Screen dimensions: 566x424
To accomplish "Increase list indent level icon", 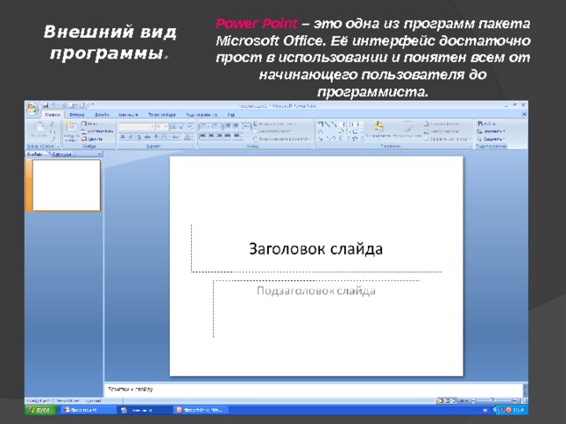I will pos(235,125).
